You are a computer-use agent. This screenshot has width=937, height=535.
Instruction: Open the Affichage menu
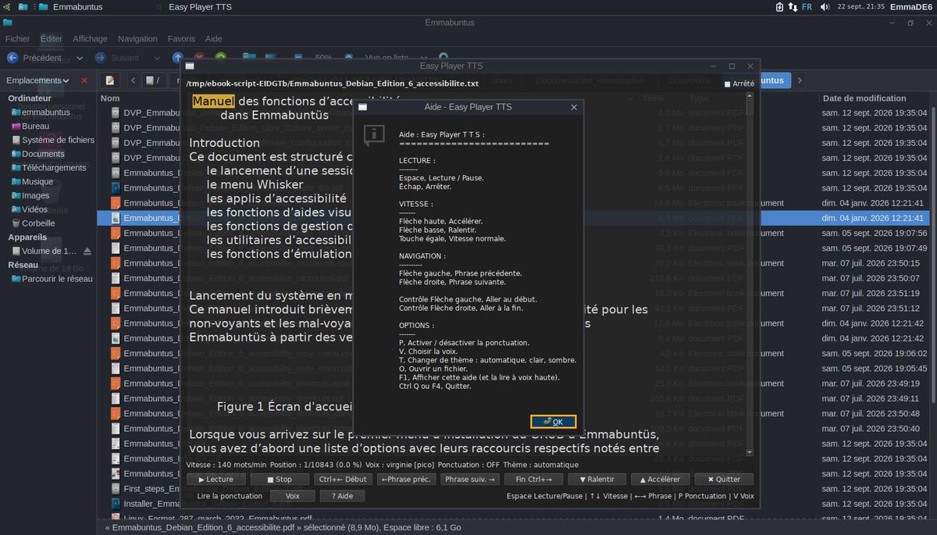click(x=91, y=38)
